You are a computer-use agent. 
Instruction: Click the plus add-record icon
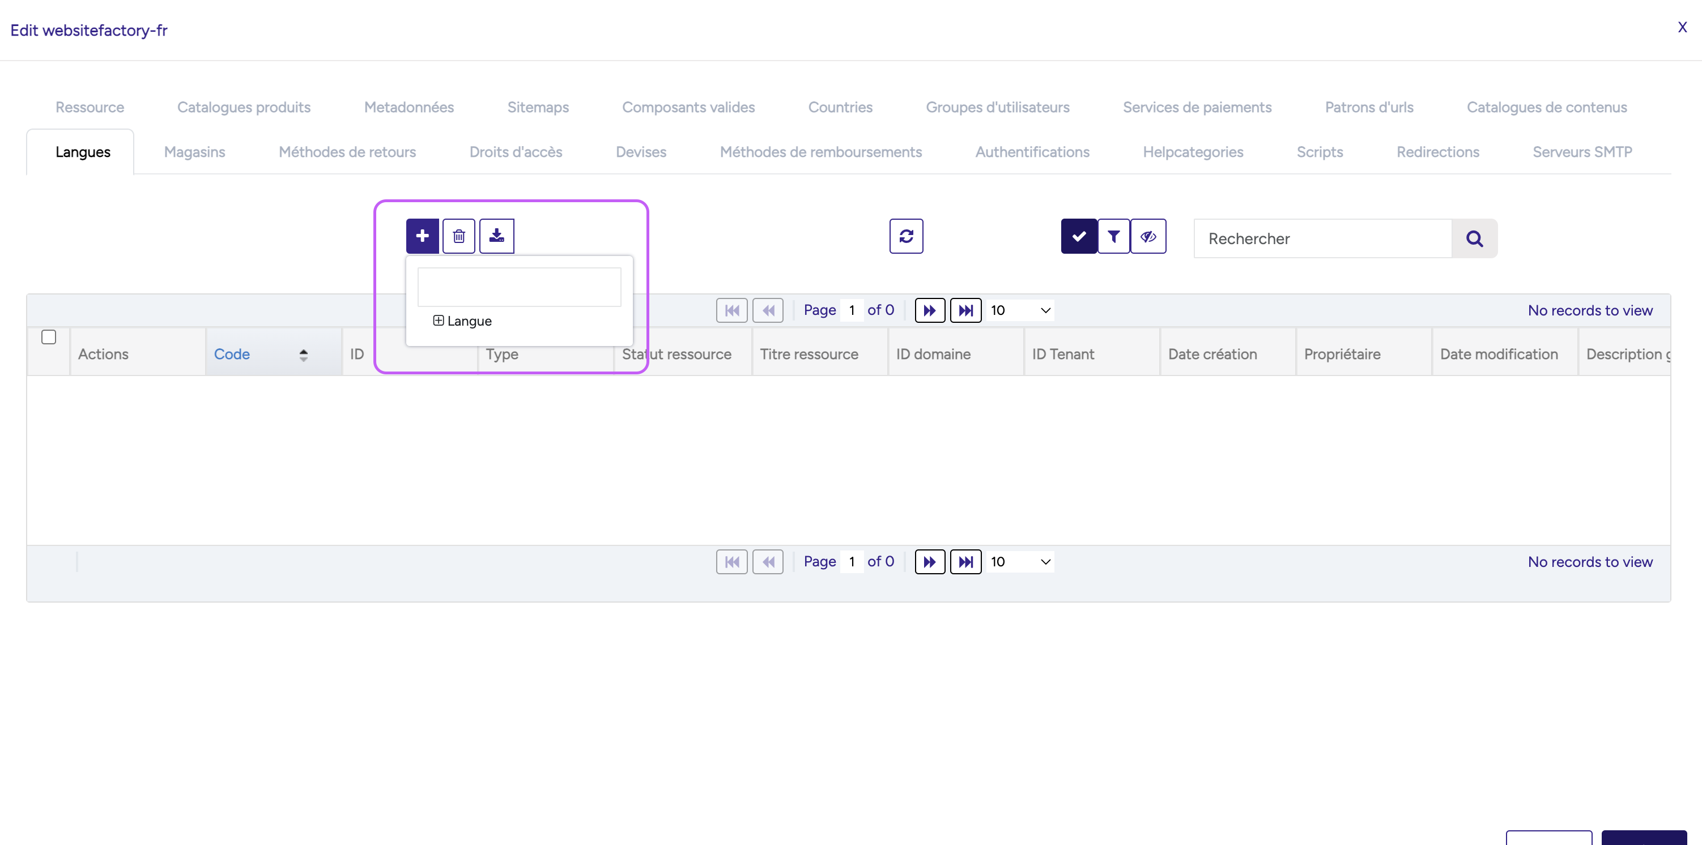pyautogui.click(x=422, y=236)
